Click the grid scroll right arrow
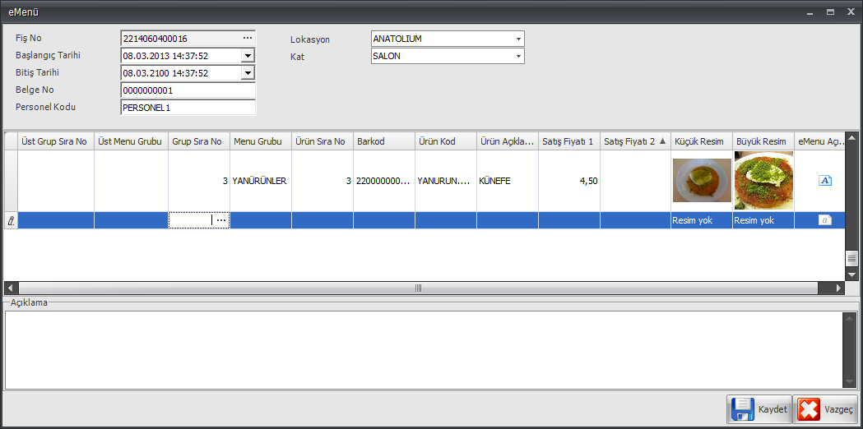 click(x=838, y=288)
